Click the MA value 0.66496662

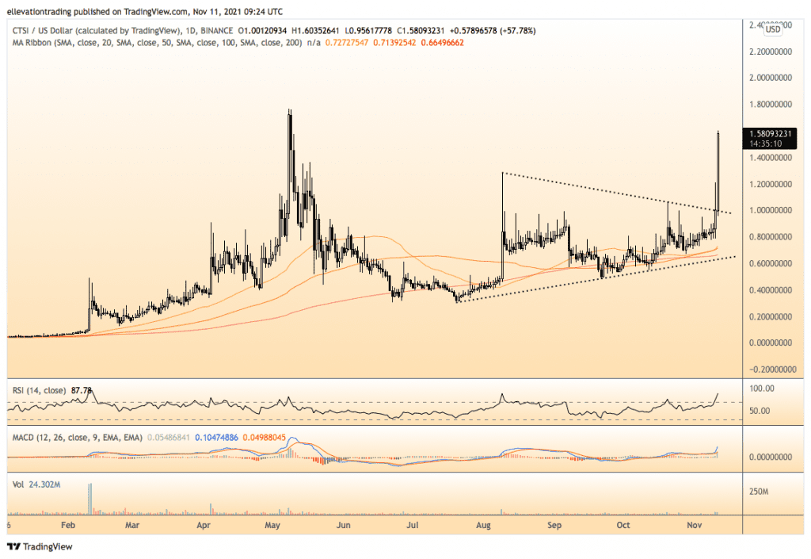point(442,43)
